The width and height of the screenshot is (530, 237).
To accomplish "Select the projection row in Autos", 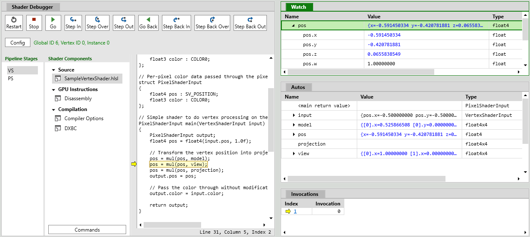I will 401,144.
